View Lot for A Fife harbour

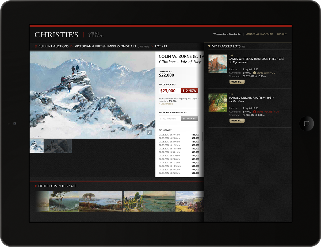coord(237,82)
